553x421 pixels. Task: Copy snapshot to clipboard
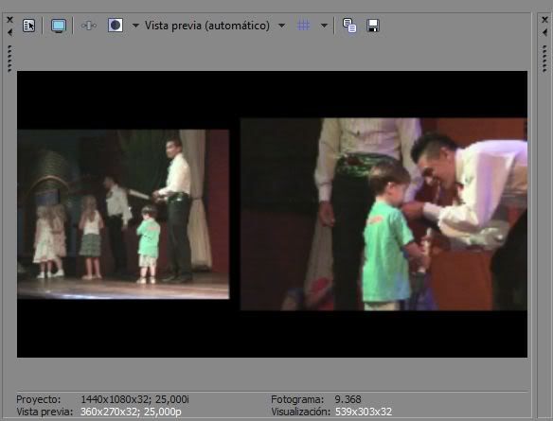tap(349, 26)
